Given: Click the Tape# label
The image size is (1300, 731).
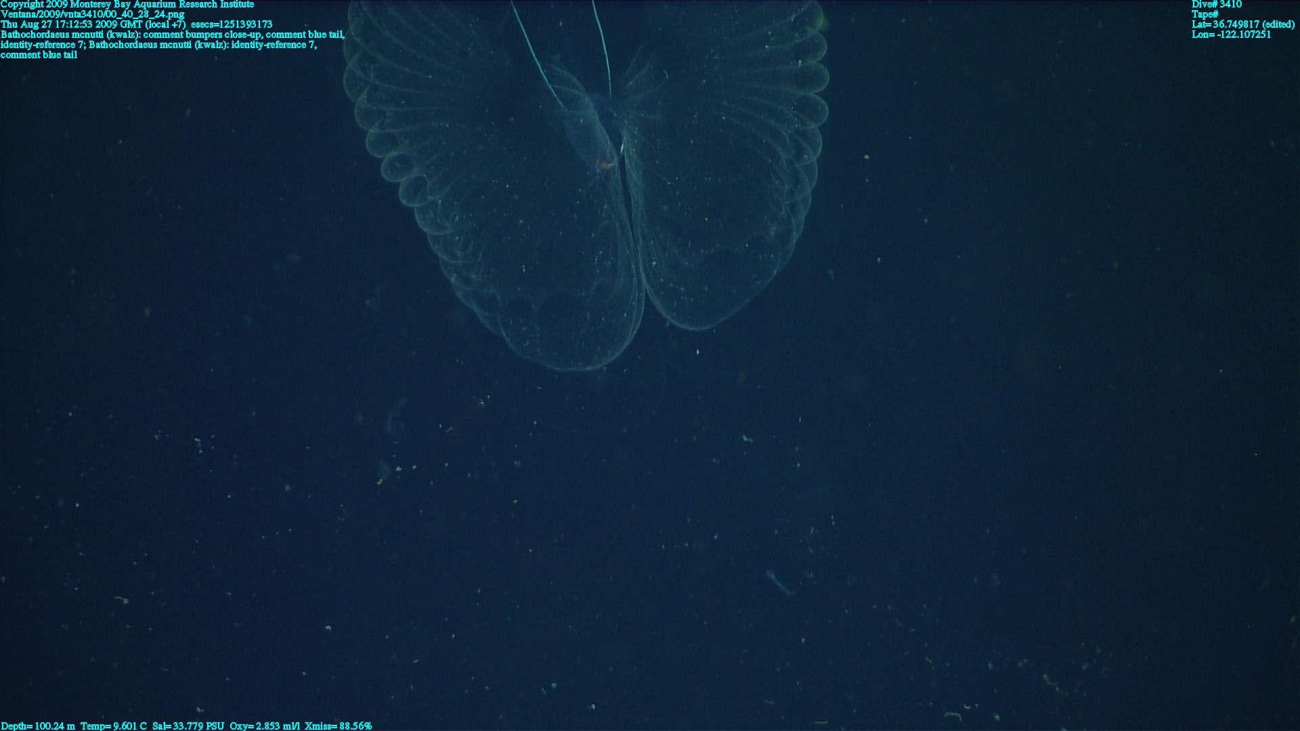Looking at the screenshot, I should click(x=1205, y=14).
